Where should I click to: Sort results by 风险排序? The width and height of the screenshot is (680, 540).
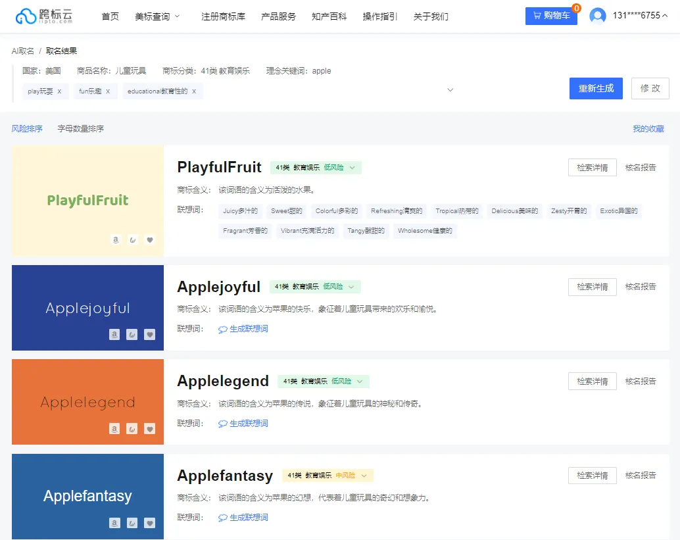point(27,129)
